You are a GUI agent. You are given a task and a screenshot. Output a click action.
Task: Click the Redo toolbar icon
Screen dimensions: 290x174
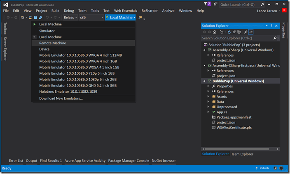[x=55, y=18]
